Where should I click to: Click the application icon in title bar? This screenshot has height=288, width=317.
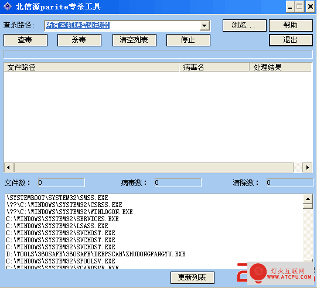pyautogui.click(x=7, y=6)
